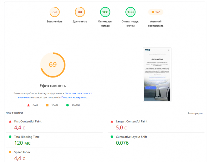
Task: Click the orange square 50–89 legend icon
Action: (47, 105)
